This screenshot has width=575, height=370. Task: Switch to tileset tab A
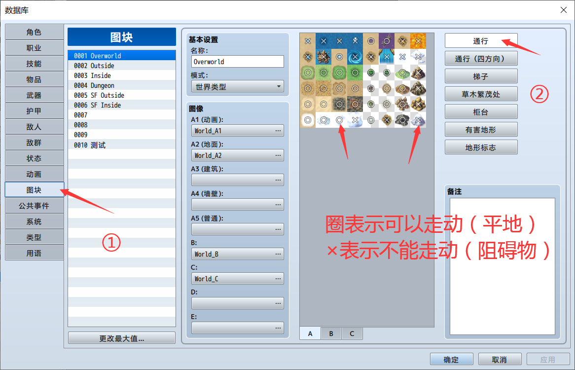tap(310, 333)
